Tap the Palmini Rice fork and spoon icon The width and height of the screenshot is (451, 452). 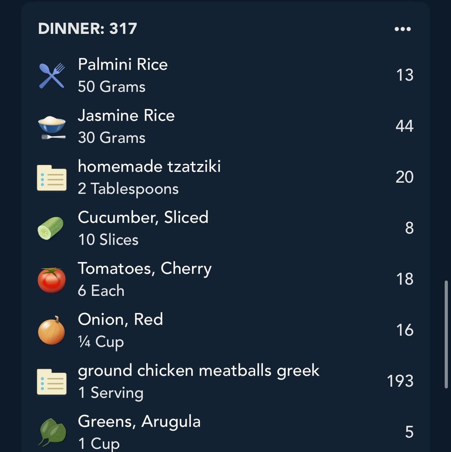[x=52, y=76]
